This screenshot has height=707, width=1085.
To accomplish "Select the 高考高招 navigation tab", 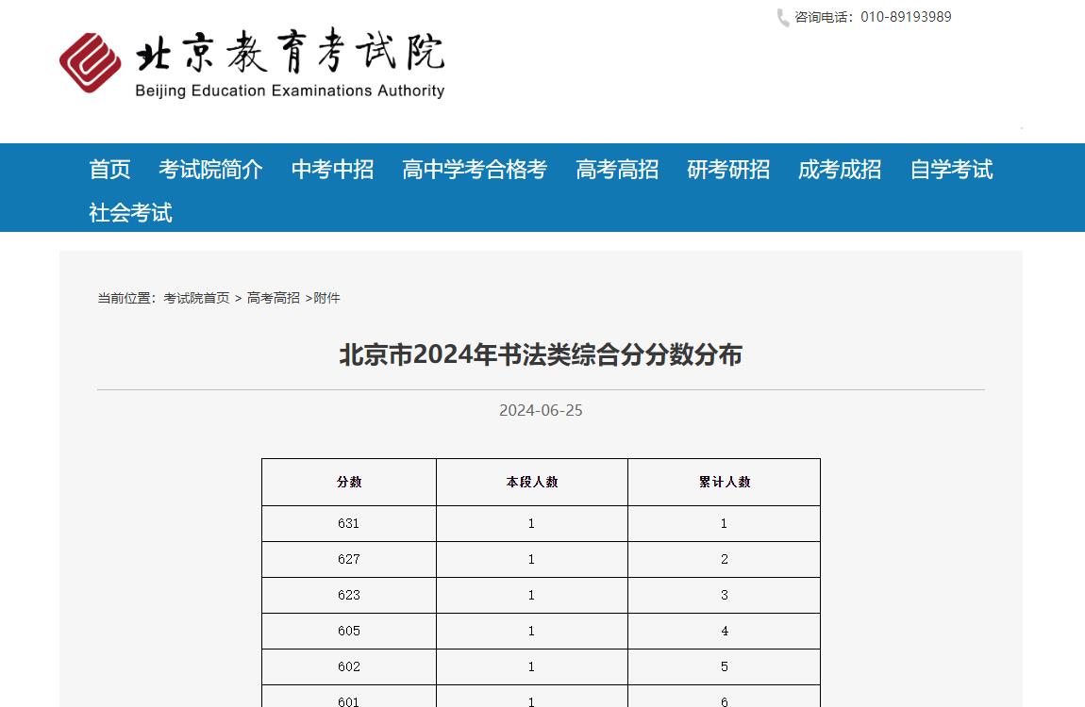I will [x=617, y=170].
